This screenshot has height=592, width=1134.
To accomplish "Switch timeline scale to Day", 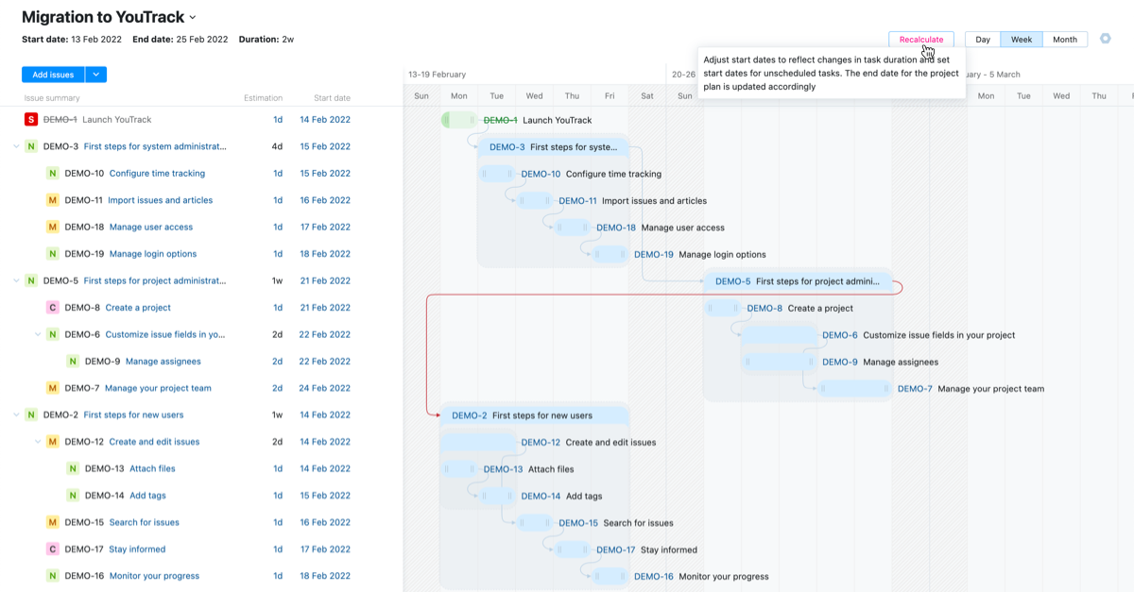I will [x=983, y=40].
